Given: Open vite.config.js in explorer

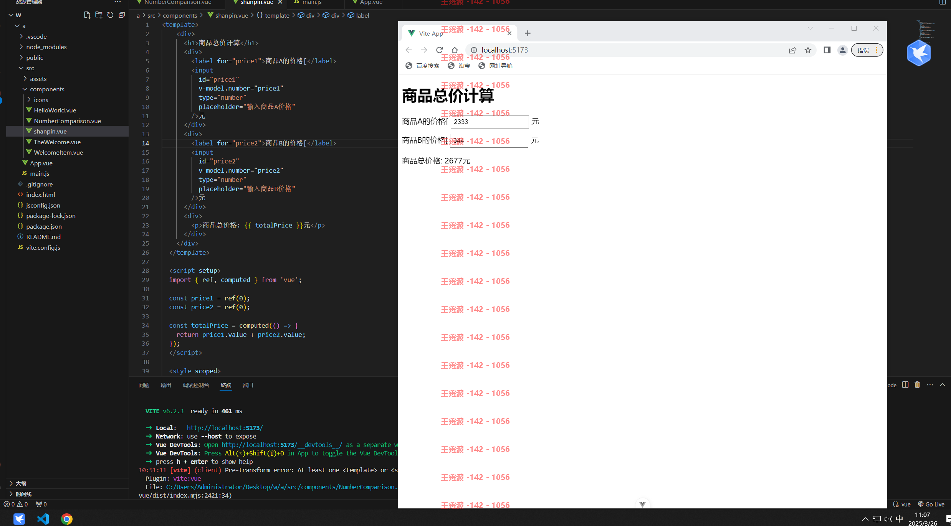Looking at the screenshot, I should click(x=43, y=247).
